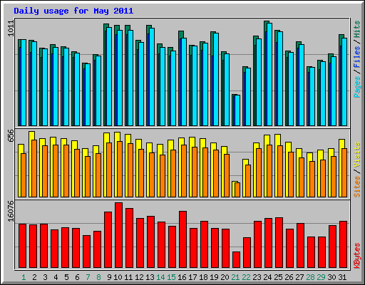Click the shortest red KBytes bar for day 21

236,260
